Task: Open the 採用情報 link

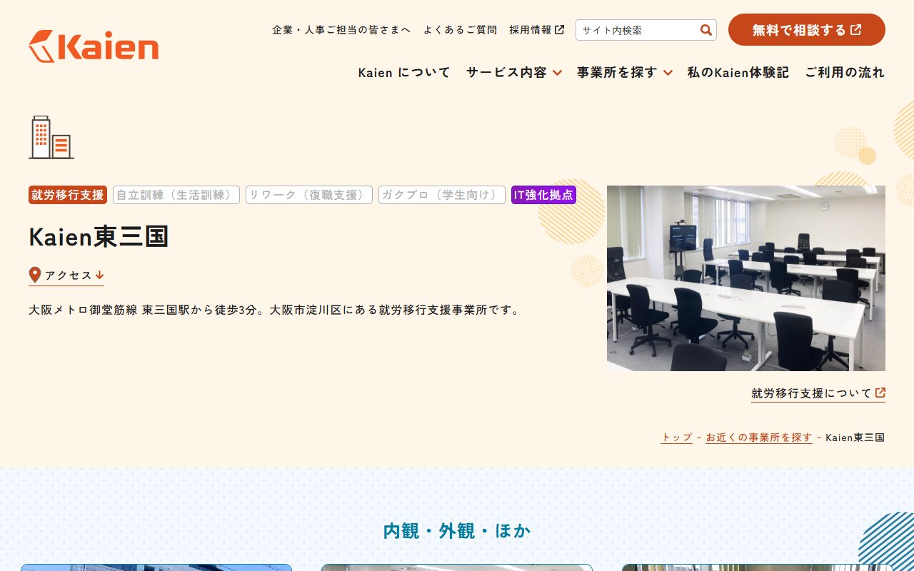Action: coord(531,30)
